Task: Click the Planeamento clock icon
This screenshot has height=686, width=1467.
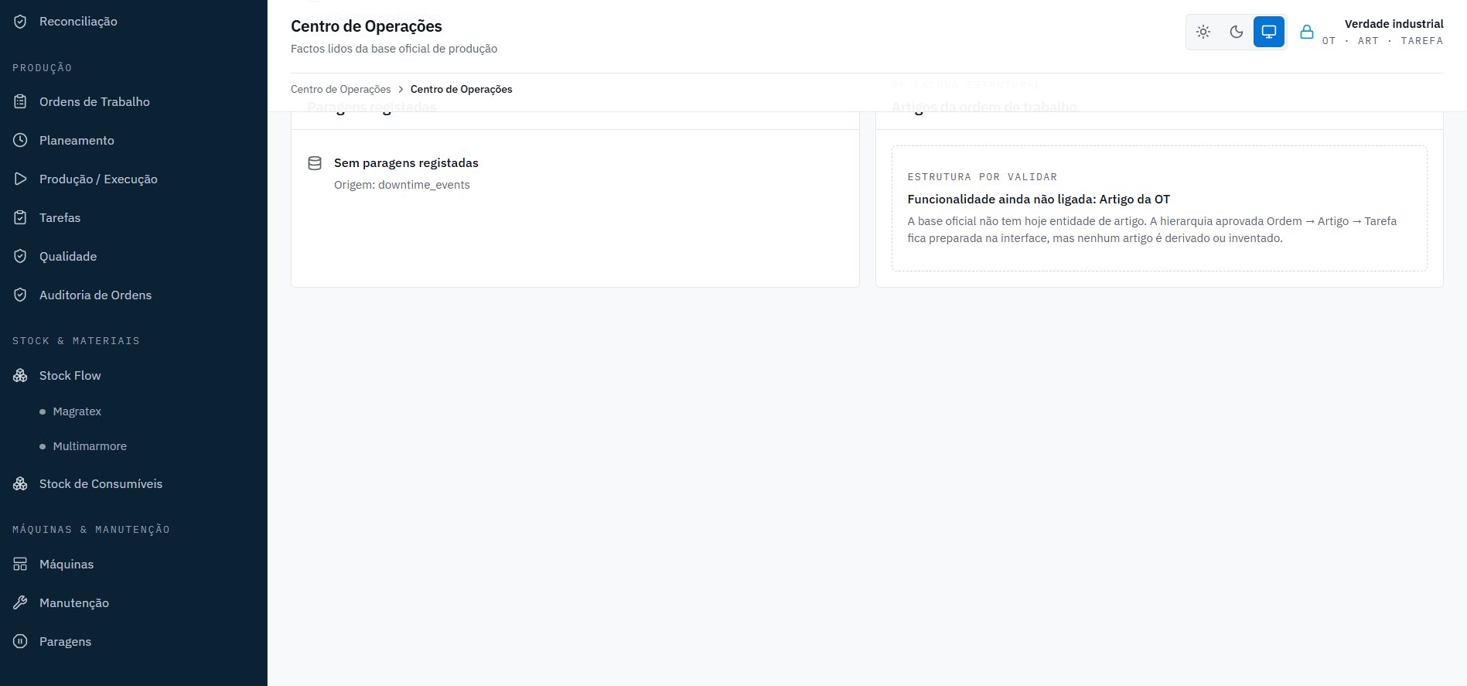Action: tap(20, 141)
